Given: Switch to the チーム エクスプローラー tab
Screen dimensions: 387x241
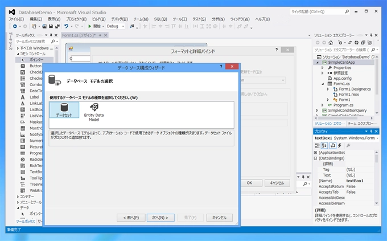Looking at the screenshot, I should [363, 124].
